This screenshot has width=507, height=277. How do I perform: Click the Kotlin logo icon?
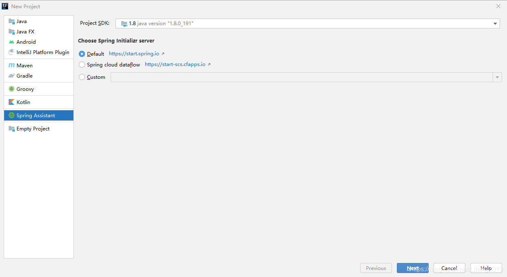tap(12, 102)
